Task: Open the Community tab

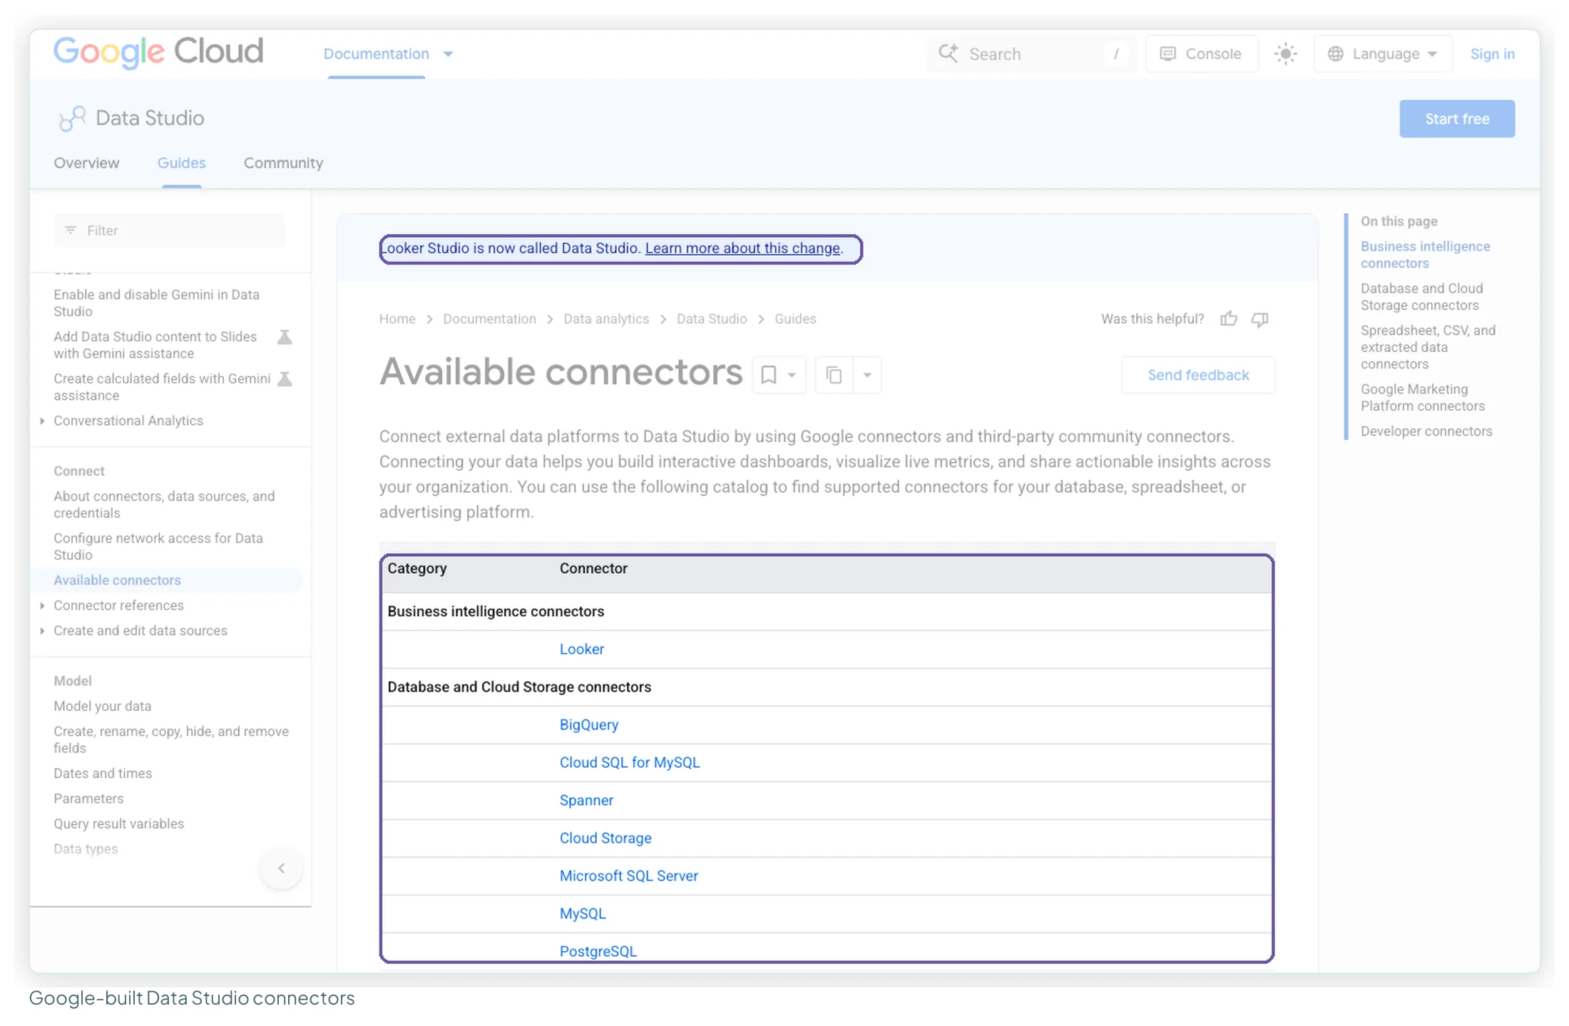Action: pyautogui.click(x=283, y=163)
